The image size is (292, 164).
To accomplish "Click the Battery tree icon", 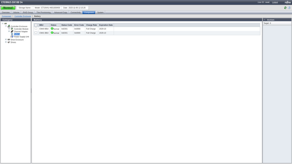I will pyautogui.click(x=12, y=34).
